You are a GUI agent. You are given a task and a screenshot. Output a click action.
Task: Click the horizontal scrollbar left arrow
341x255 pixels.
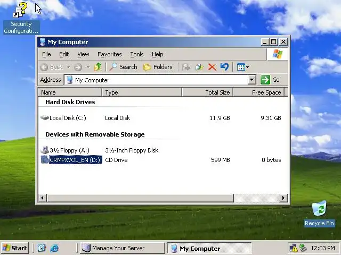42,198
